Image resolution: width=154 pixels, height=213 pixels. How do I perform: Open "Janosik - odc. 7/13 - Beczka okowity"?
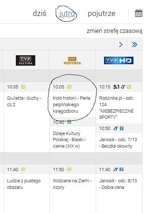(x=118, y=143)
